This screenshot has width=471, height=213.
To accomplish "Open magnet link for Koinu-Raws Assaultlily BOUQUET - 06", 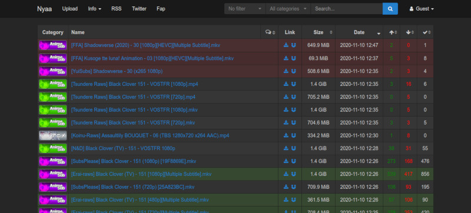I will 293,135.
